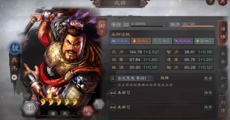Open the 传承 red hexagon
The height and width of the screenshot is (120, 230).
coord(88,112)
